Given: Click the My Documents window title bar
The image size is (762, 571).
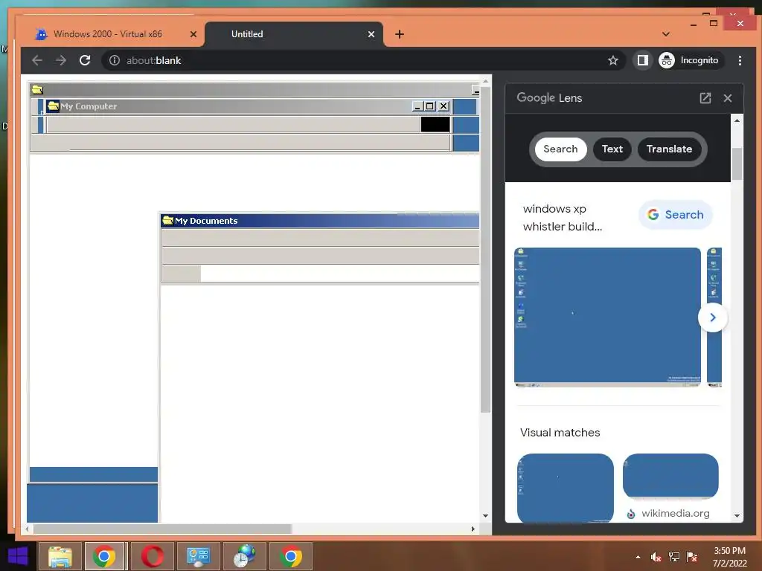Looking at the screenshot, I should point(320,221).
